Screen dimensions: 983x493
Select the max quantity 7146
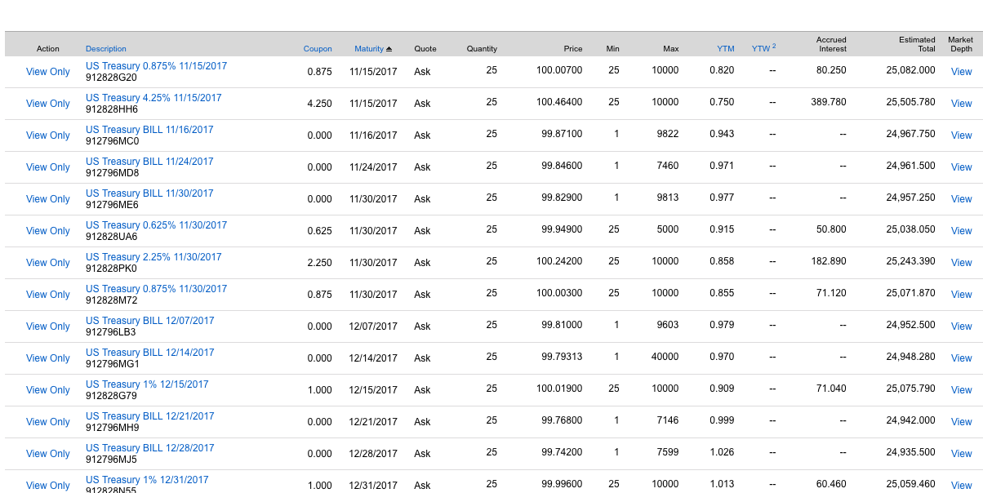pyautogui.click(x=668, y=420)
